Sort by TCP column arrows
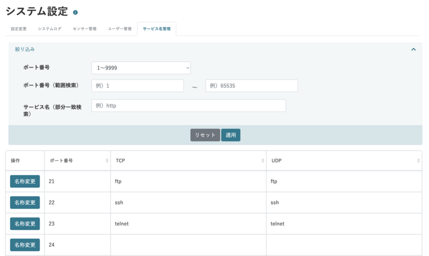This screenshot has height=256, width=429. [x=263, y=160]
